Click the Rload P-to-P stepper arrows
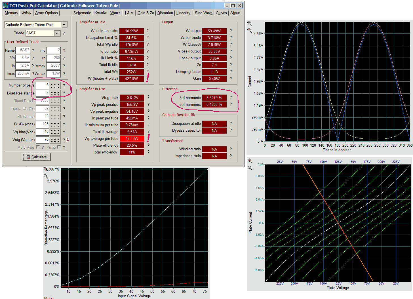413x299 pixels. click(x=55, y=101)
